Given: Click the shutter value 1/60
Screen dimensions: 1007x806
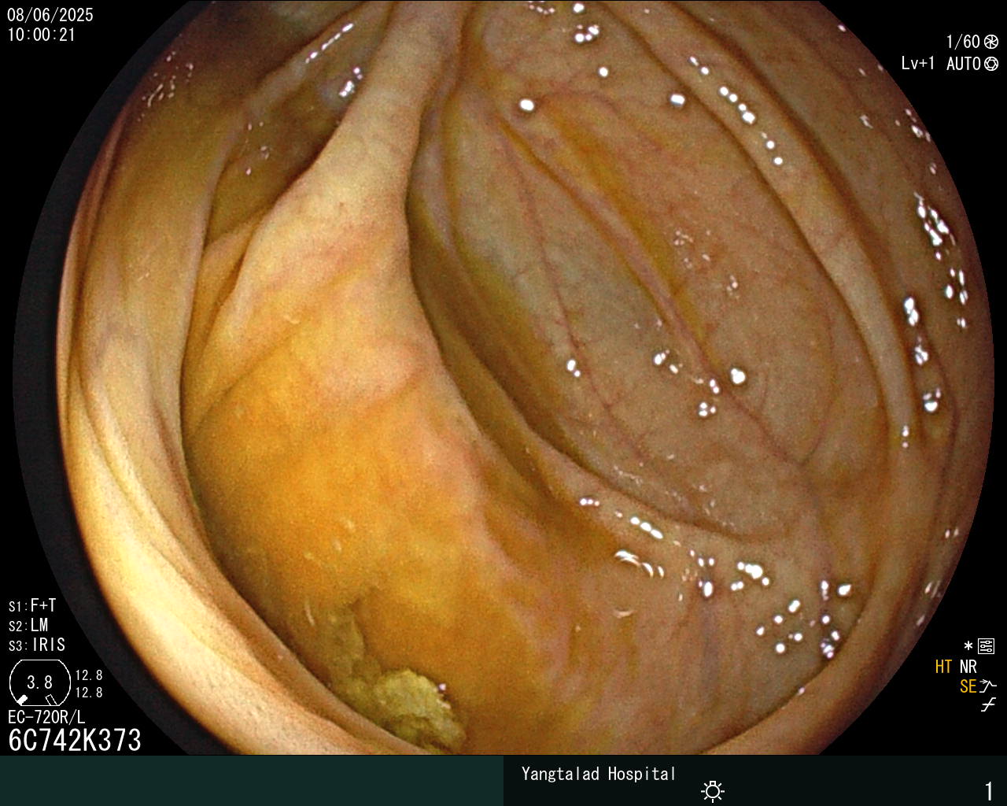Looking at the screenshot, I should pos(963,42).
